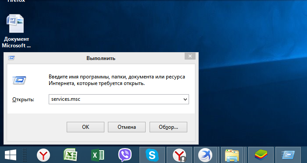The image size is (307, 163).
Task: Expand the Открыть command history dropdown
Action: (x=185, y=99)
